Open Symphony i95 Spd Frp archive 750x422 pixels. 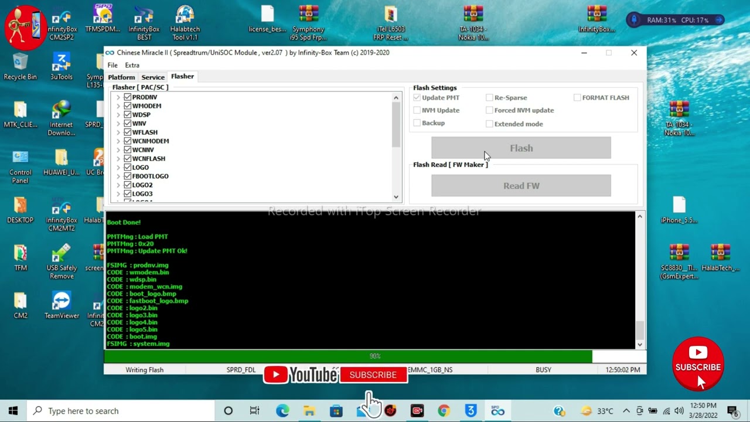(x=308, y=23)
